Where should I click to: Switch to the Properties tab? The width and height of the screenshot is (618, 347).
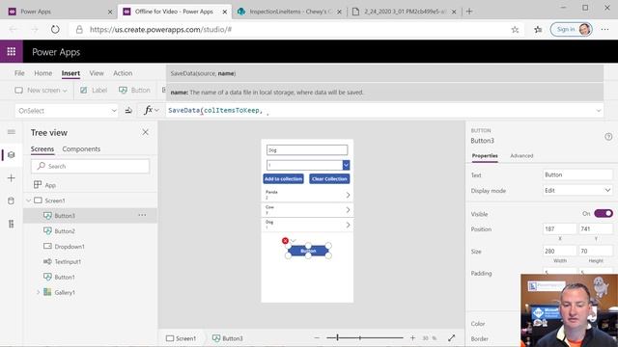tap(485, 156)
